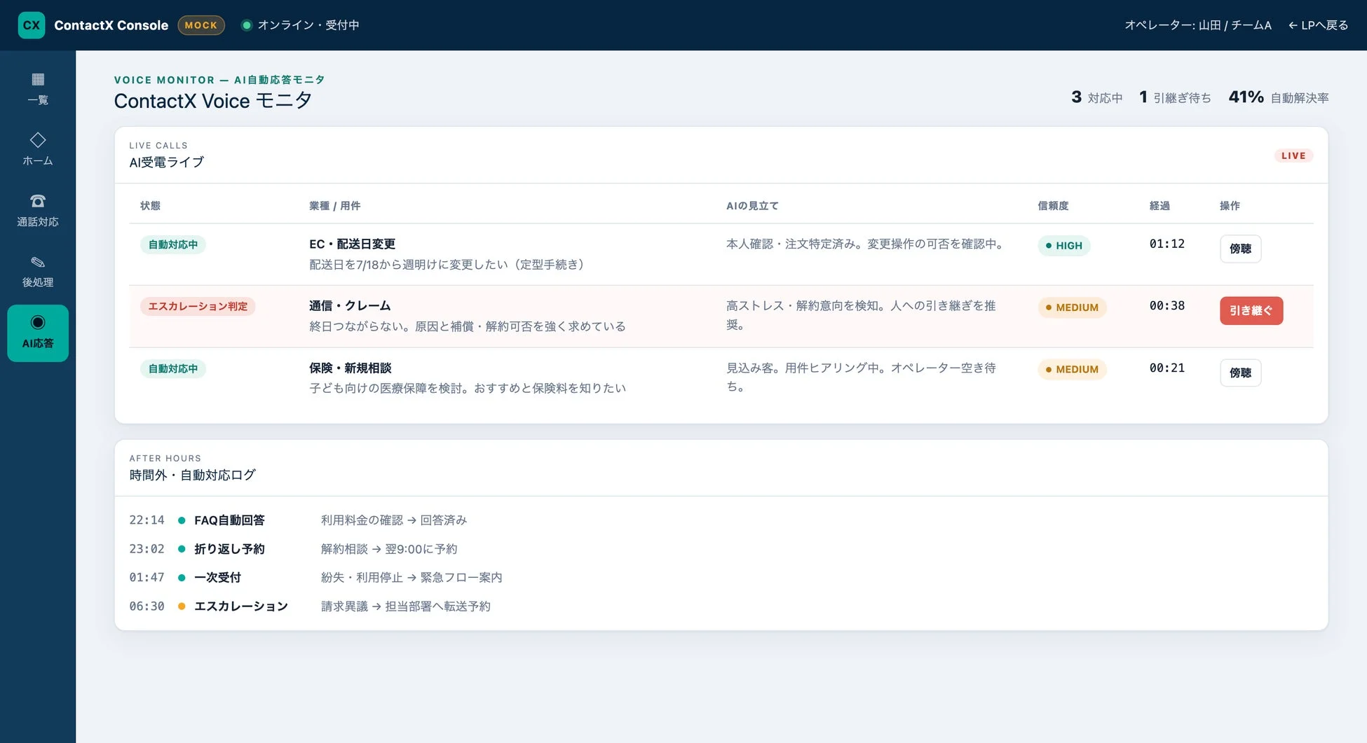Click the 操作 column header
This screenshot has width=1367, height=743.
[1230, 205]
